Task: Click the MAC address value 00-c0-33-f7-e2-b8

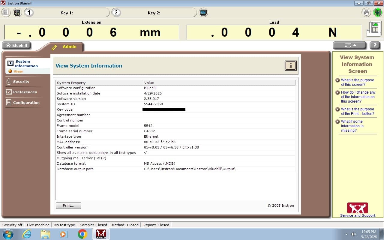Action: 160,142
